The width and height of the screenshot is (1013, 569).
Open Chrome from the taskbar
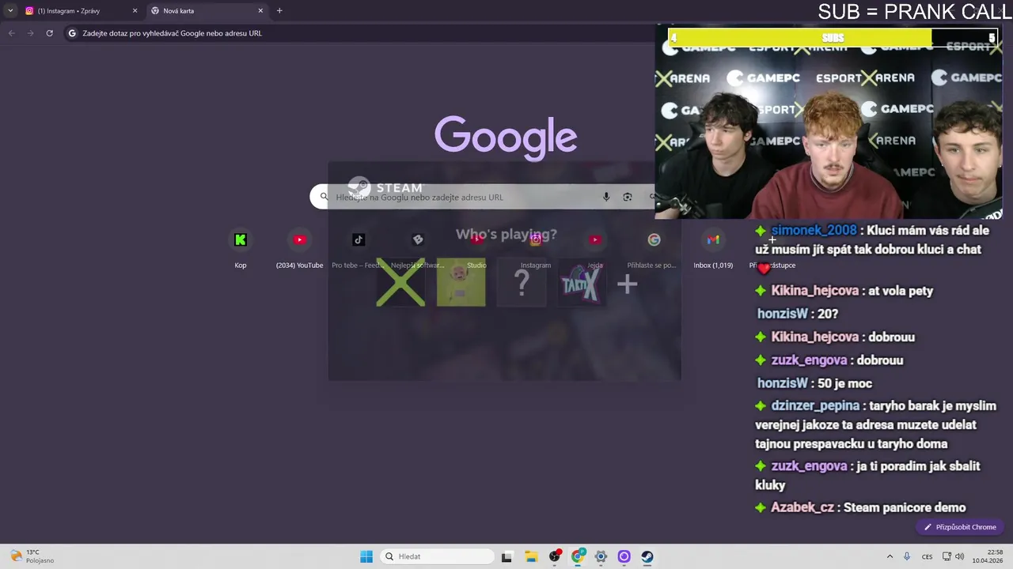click(x=578, y=556)
